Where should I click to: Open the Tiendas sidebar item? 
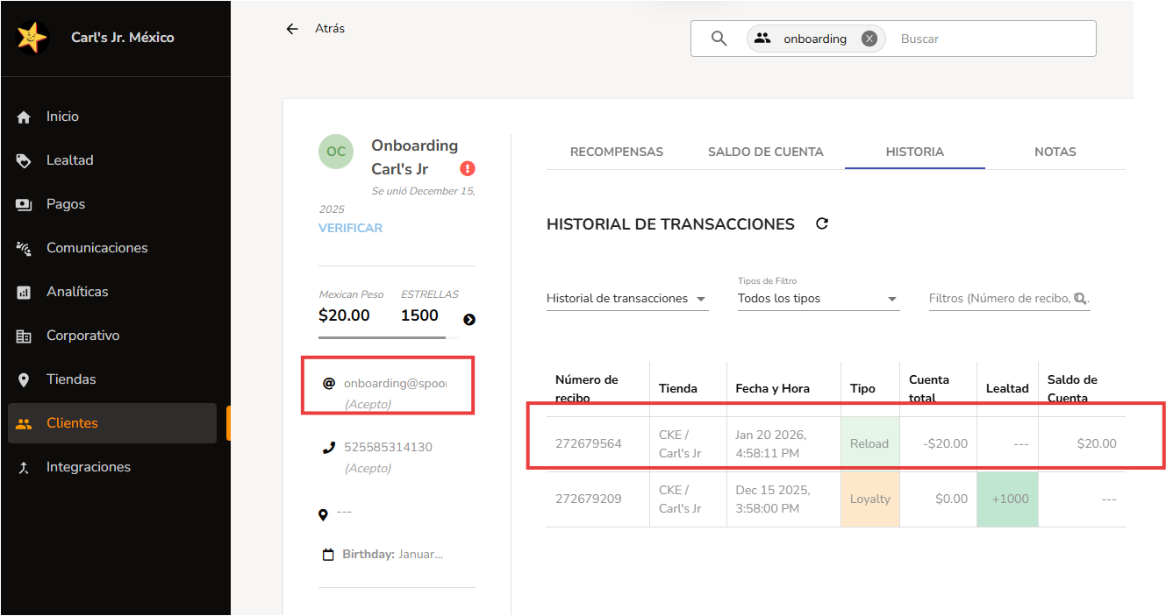pos(71,379)
